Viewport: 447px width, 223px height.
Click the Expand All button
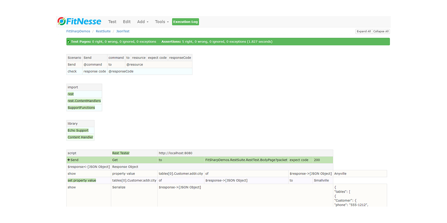point(364,31)
